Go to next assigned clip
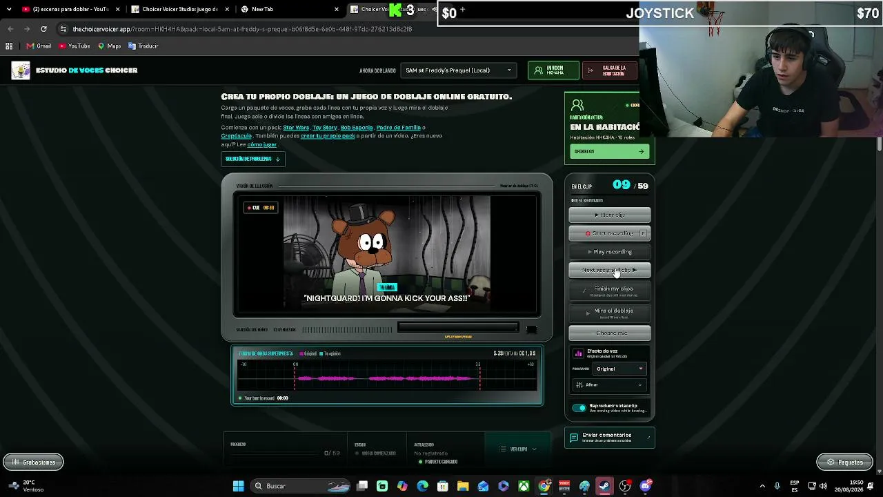 (x=609, y=271)
